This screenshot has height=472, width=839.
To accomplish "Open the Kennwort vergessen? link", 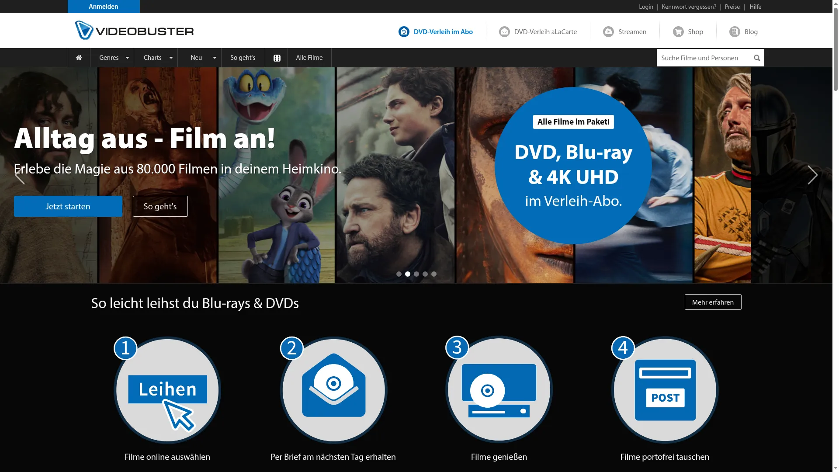I will click(x=689, y=7).
